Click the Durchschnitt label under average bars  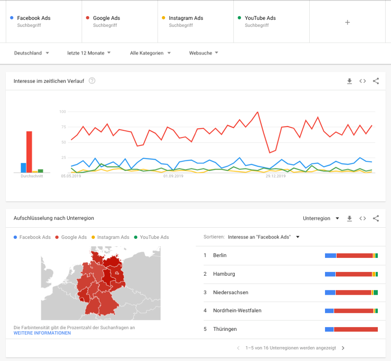coord(32,176)
